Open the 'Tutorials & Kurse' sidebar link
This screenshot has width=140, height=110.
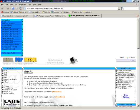click(x=10, y=90)
